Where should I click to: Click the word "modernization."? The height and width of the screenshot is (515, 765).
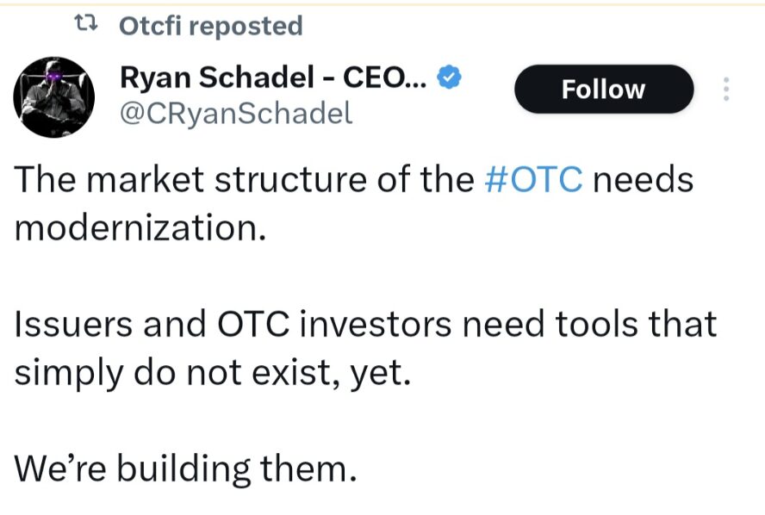(x=140, y=228)
